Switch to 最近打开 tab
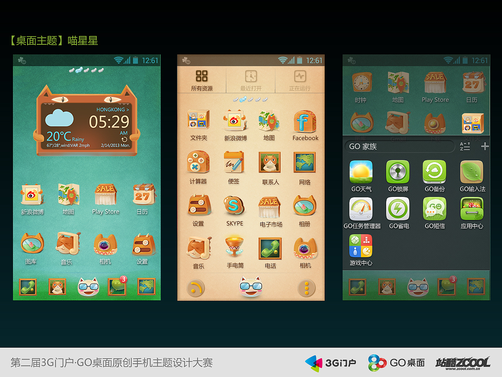This screenshot has width=502, height=377. point(251,80)
